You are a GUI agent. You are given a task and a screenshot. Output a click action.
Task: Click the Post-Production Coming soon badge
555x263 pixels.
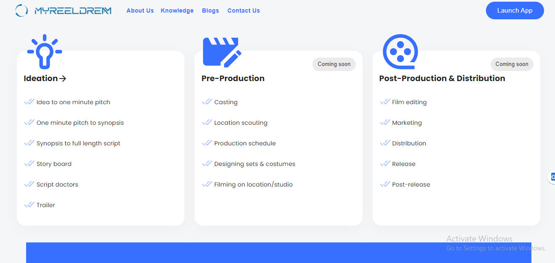pos(512,64)
